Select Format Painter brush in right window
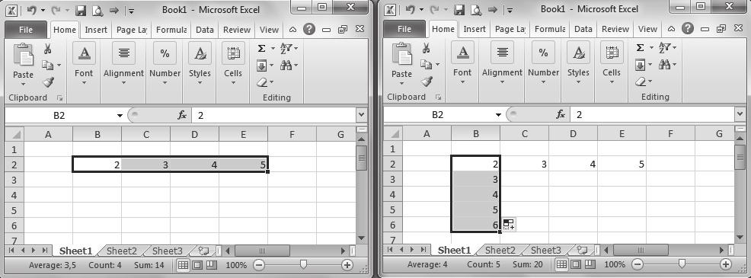Image resolution: width=751 pixels, height=278 pixels. 427,81
